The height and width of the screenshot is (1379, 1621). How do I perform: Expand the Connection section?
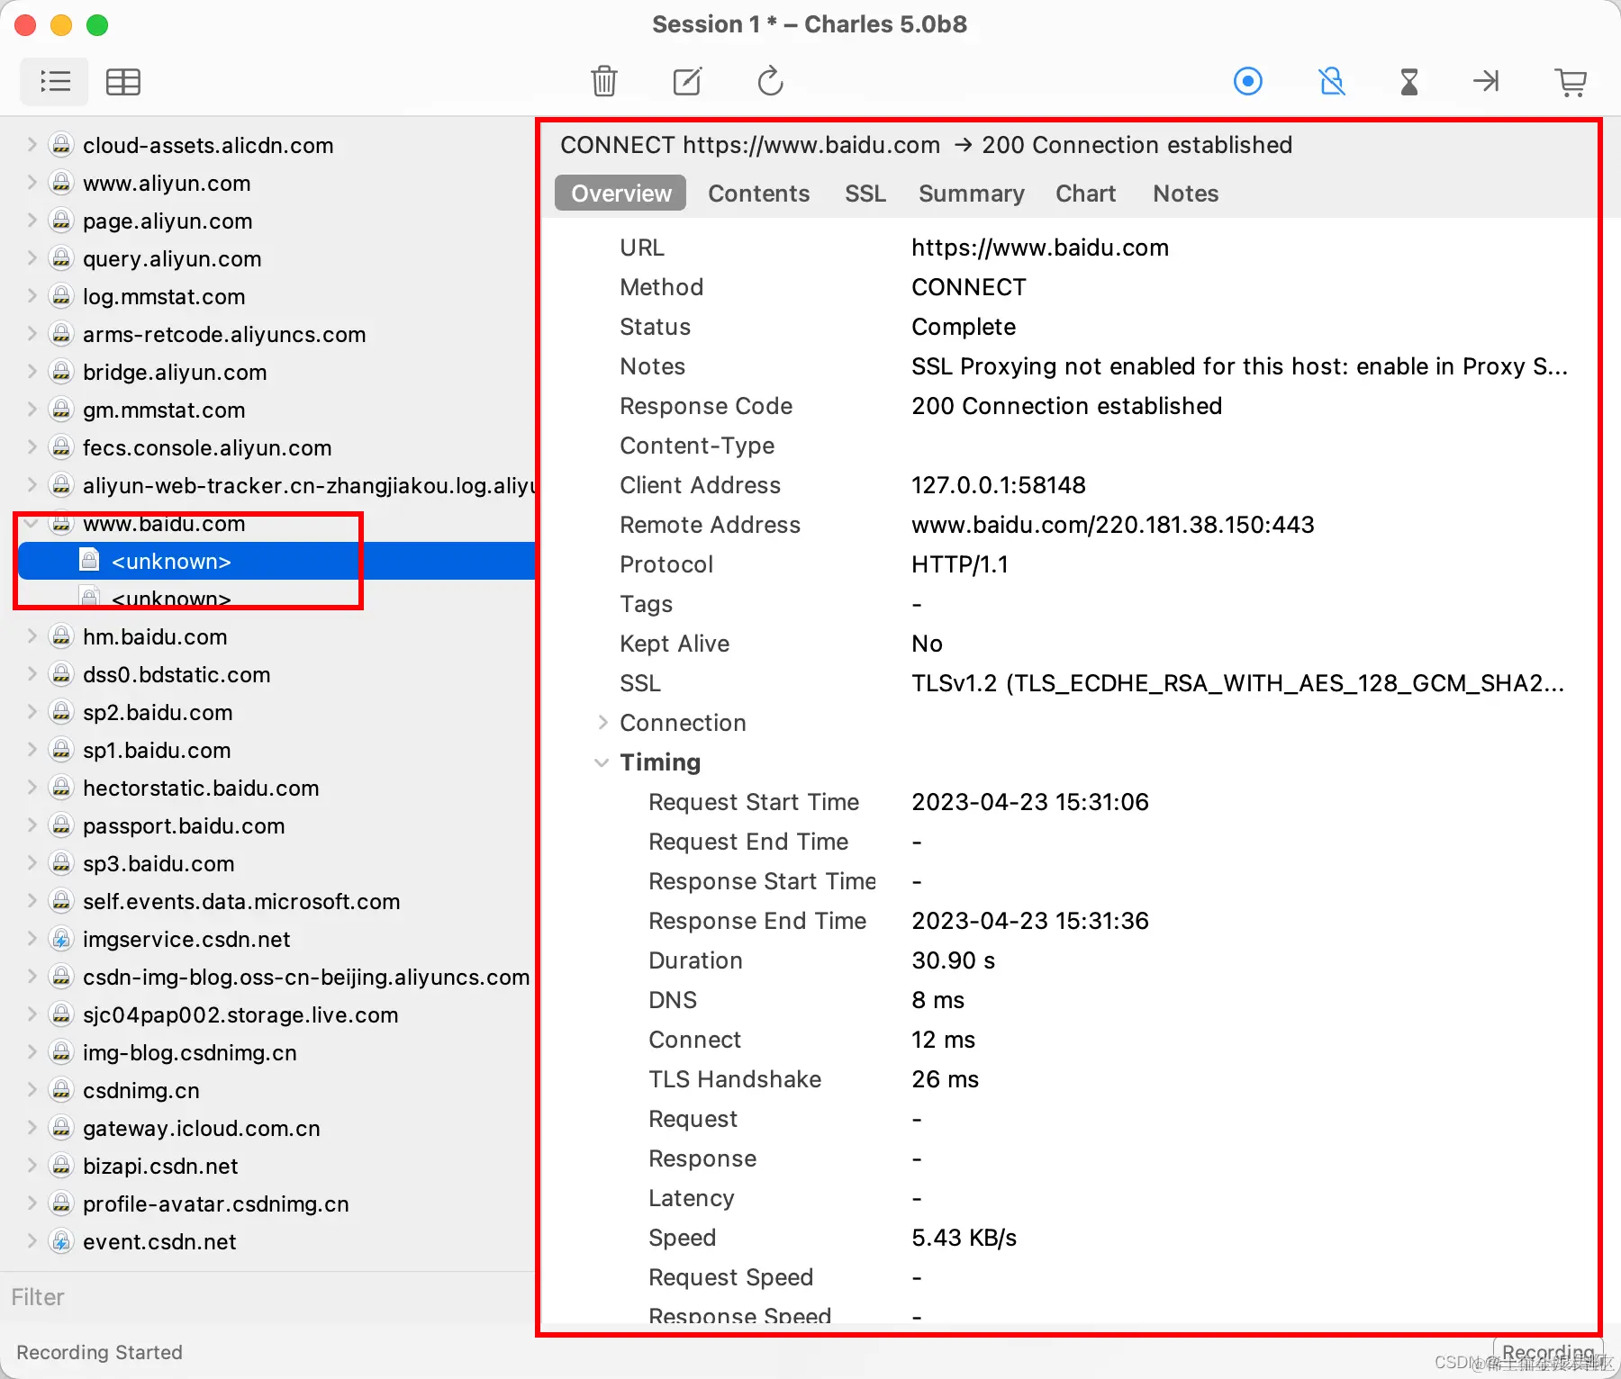[602, 723]
